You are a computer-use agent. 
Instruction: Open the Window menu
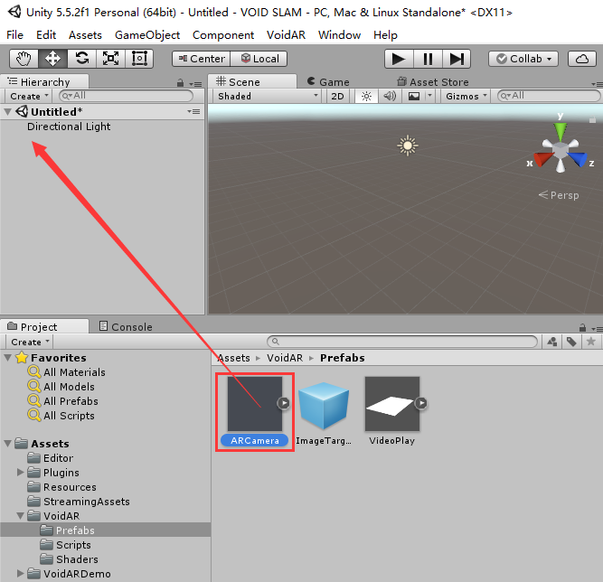point(340,35)
